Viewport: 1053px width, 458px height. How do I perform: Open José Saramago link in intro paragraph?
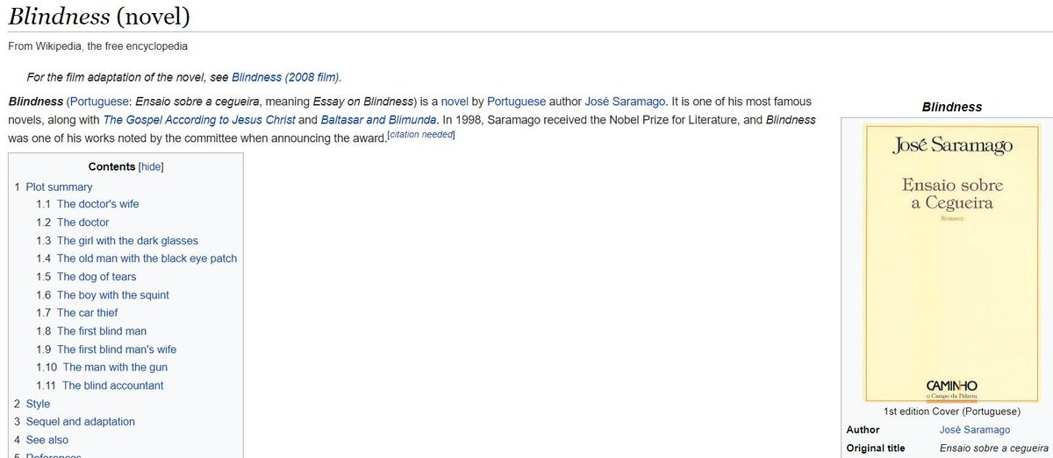click(x=625, y=102)
